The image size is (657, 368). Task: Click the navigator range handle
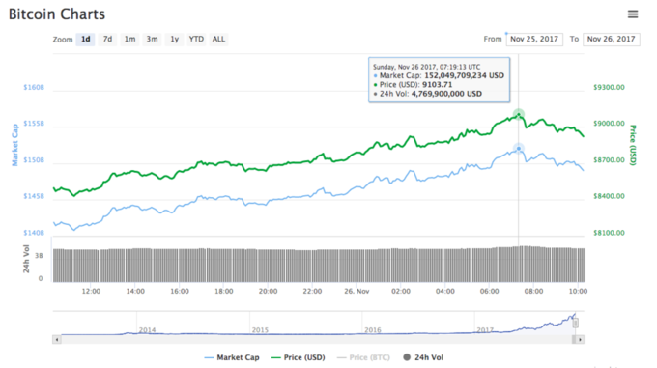(x=575, y=323)
